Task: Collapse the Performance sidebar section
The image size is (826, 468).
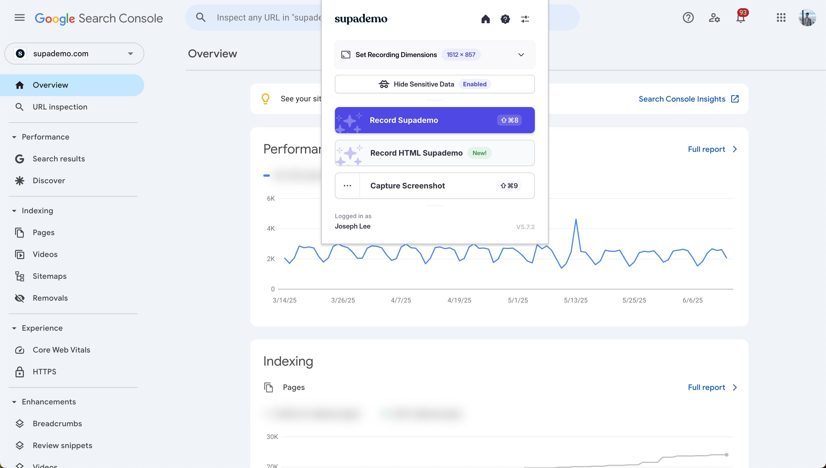Action: [14, 137]
